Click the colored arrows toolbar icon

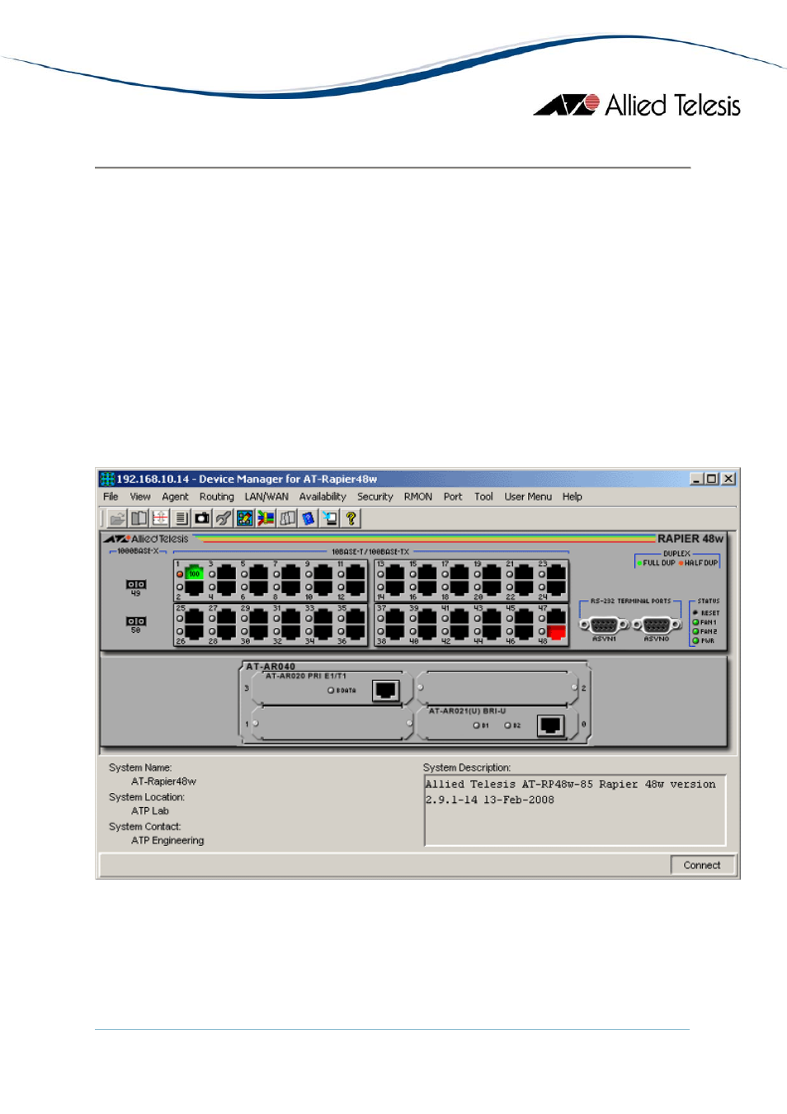[x=266, y=518]
